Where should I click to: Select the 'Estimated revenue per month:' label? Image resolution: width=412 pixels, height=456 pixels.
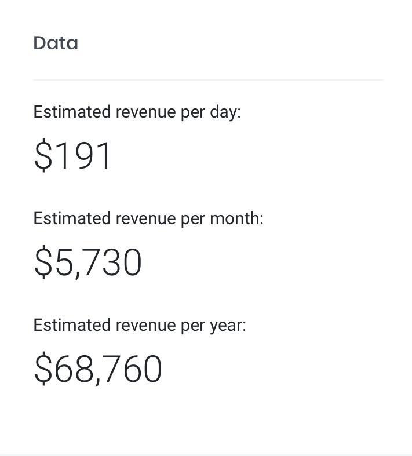coord(148,218)
